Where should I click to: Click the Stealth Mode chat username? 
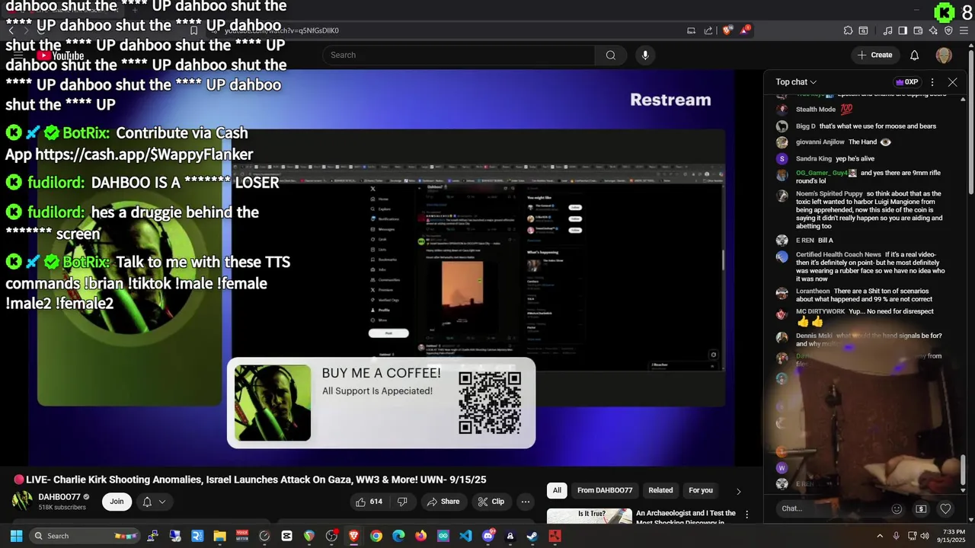[x=816, y=110]
